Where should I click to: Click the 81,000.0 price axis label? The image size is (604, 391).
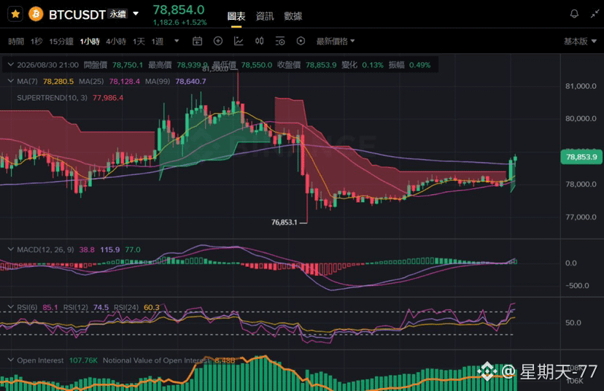coord(581,86)
